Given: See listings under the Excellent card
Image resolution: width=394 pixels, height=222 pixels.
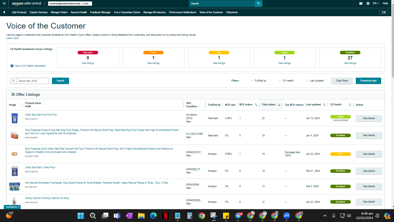Looking at the screenshot, I should pos(350,63).
